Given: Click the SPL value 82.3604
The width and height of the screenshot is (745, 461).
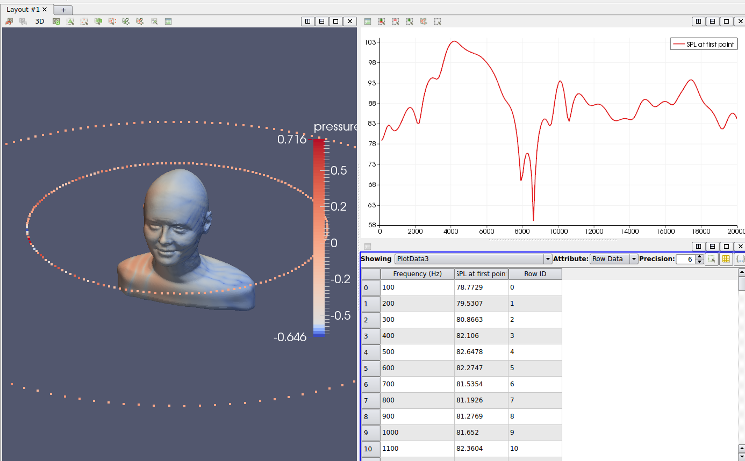Looking at the screenshot, I should 481,449.
